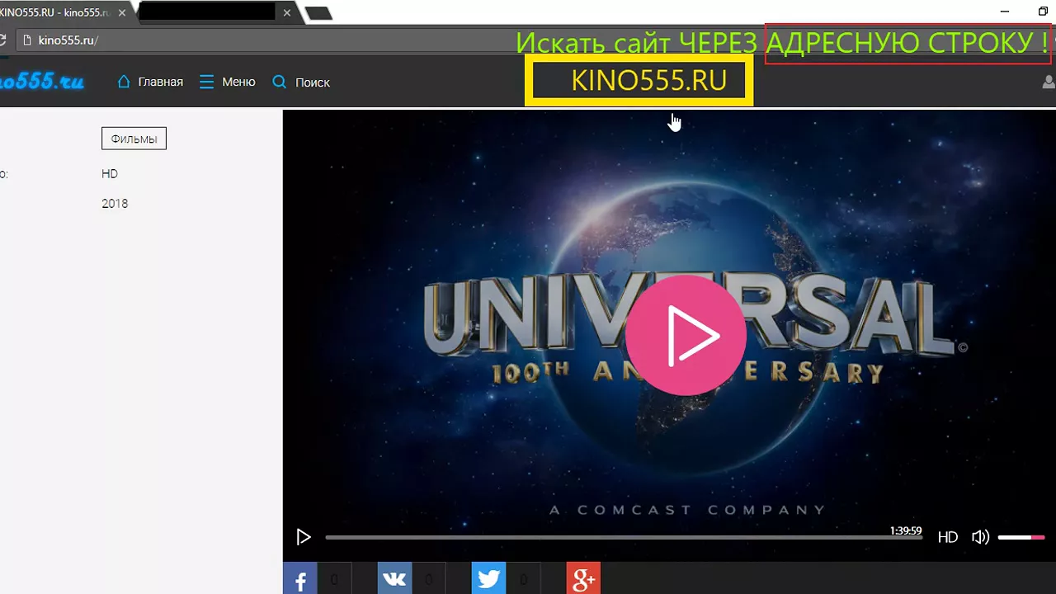Start the video with the big pink play button
The width and height of the screenshot is (1056, 594).
pos(686,336)
